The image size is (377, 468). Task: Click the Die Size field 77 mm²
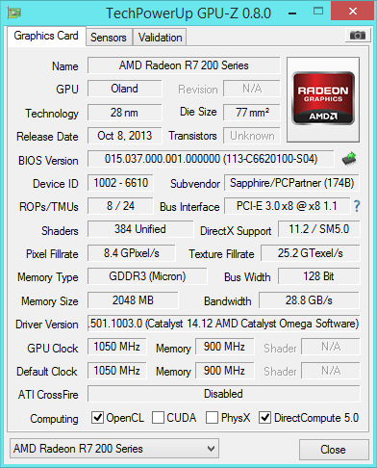[252, 113]
